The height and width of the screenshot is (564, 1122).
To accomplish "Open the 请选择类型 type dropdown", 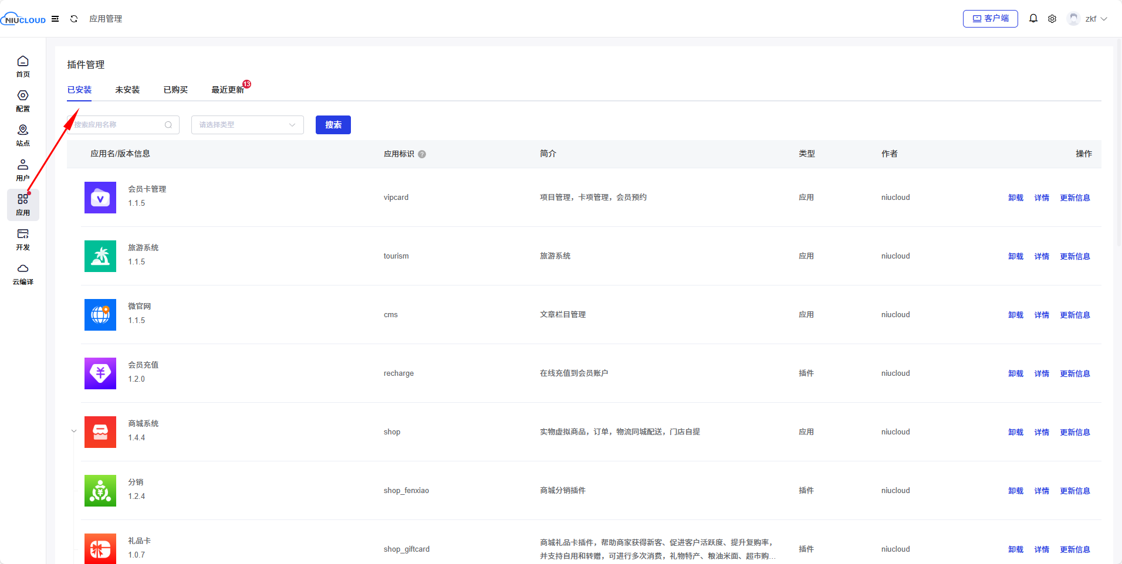I will tap(247, 125).
